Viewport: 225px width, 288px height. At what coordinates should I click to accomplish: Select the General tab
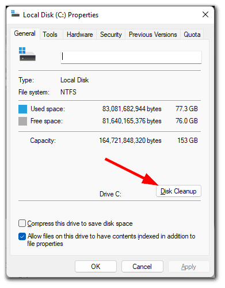[x=25, y=33]
